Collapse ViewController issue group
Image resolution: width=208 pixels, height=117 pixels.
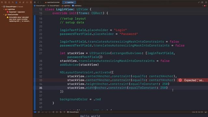tap(4, 15)
